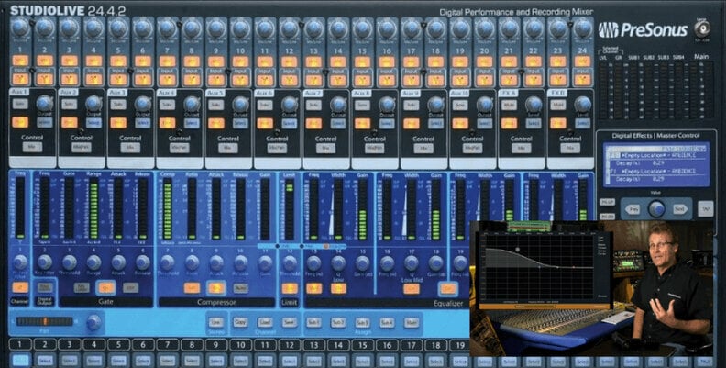Select the FX B bus
The image size is (726, 368).
point(582,123)
